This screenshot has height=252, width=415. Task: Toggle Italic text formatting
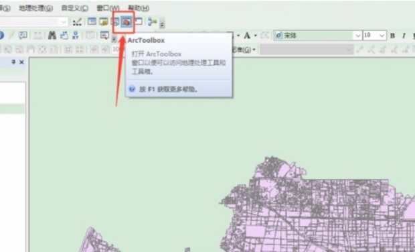tap(404, 36)
